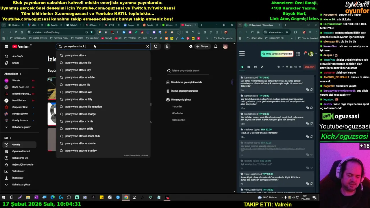Open the 'Canlı sohbet' history link
The image size is (370, 208).
[x=179, y=120]
